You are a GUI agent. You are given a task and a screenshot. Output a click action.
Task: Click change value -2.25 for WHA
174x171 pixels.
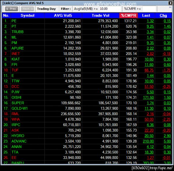pos(166,119)
